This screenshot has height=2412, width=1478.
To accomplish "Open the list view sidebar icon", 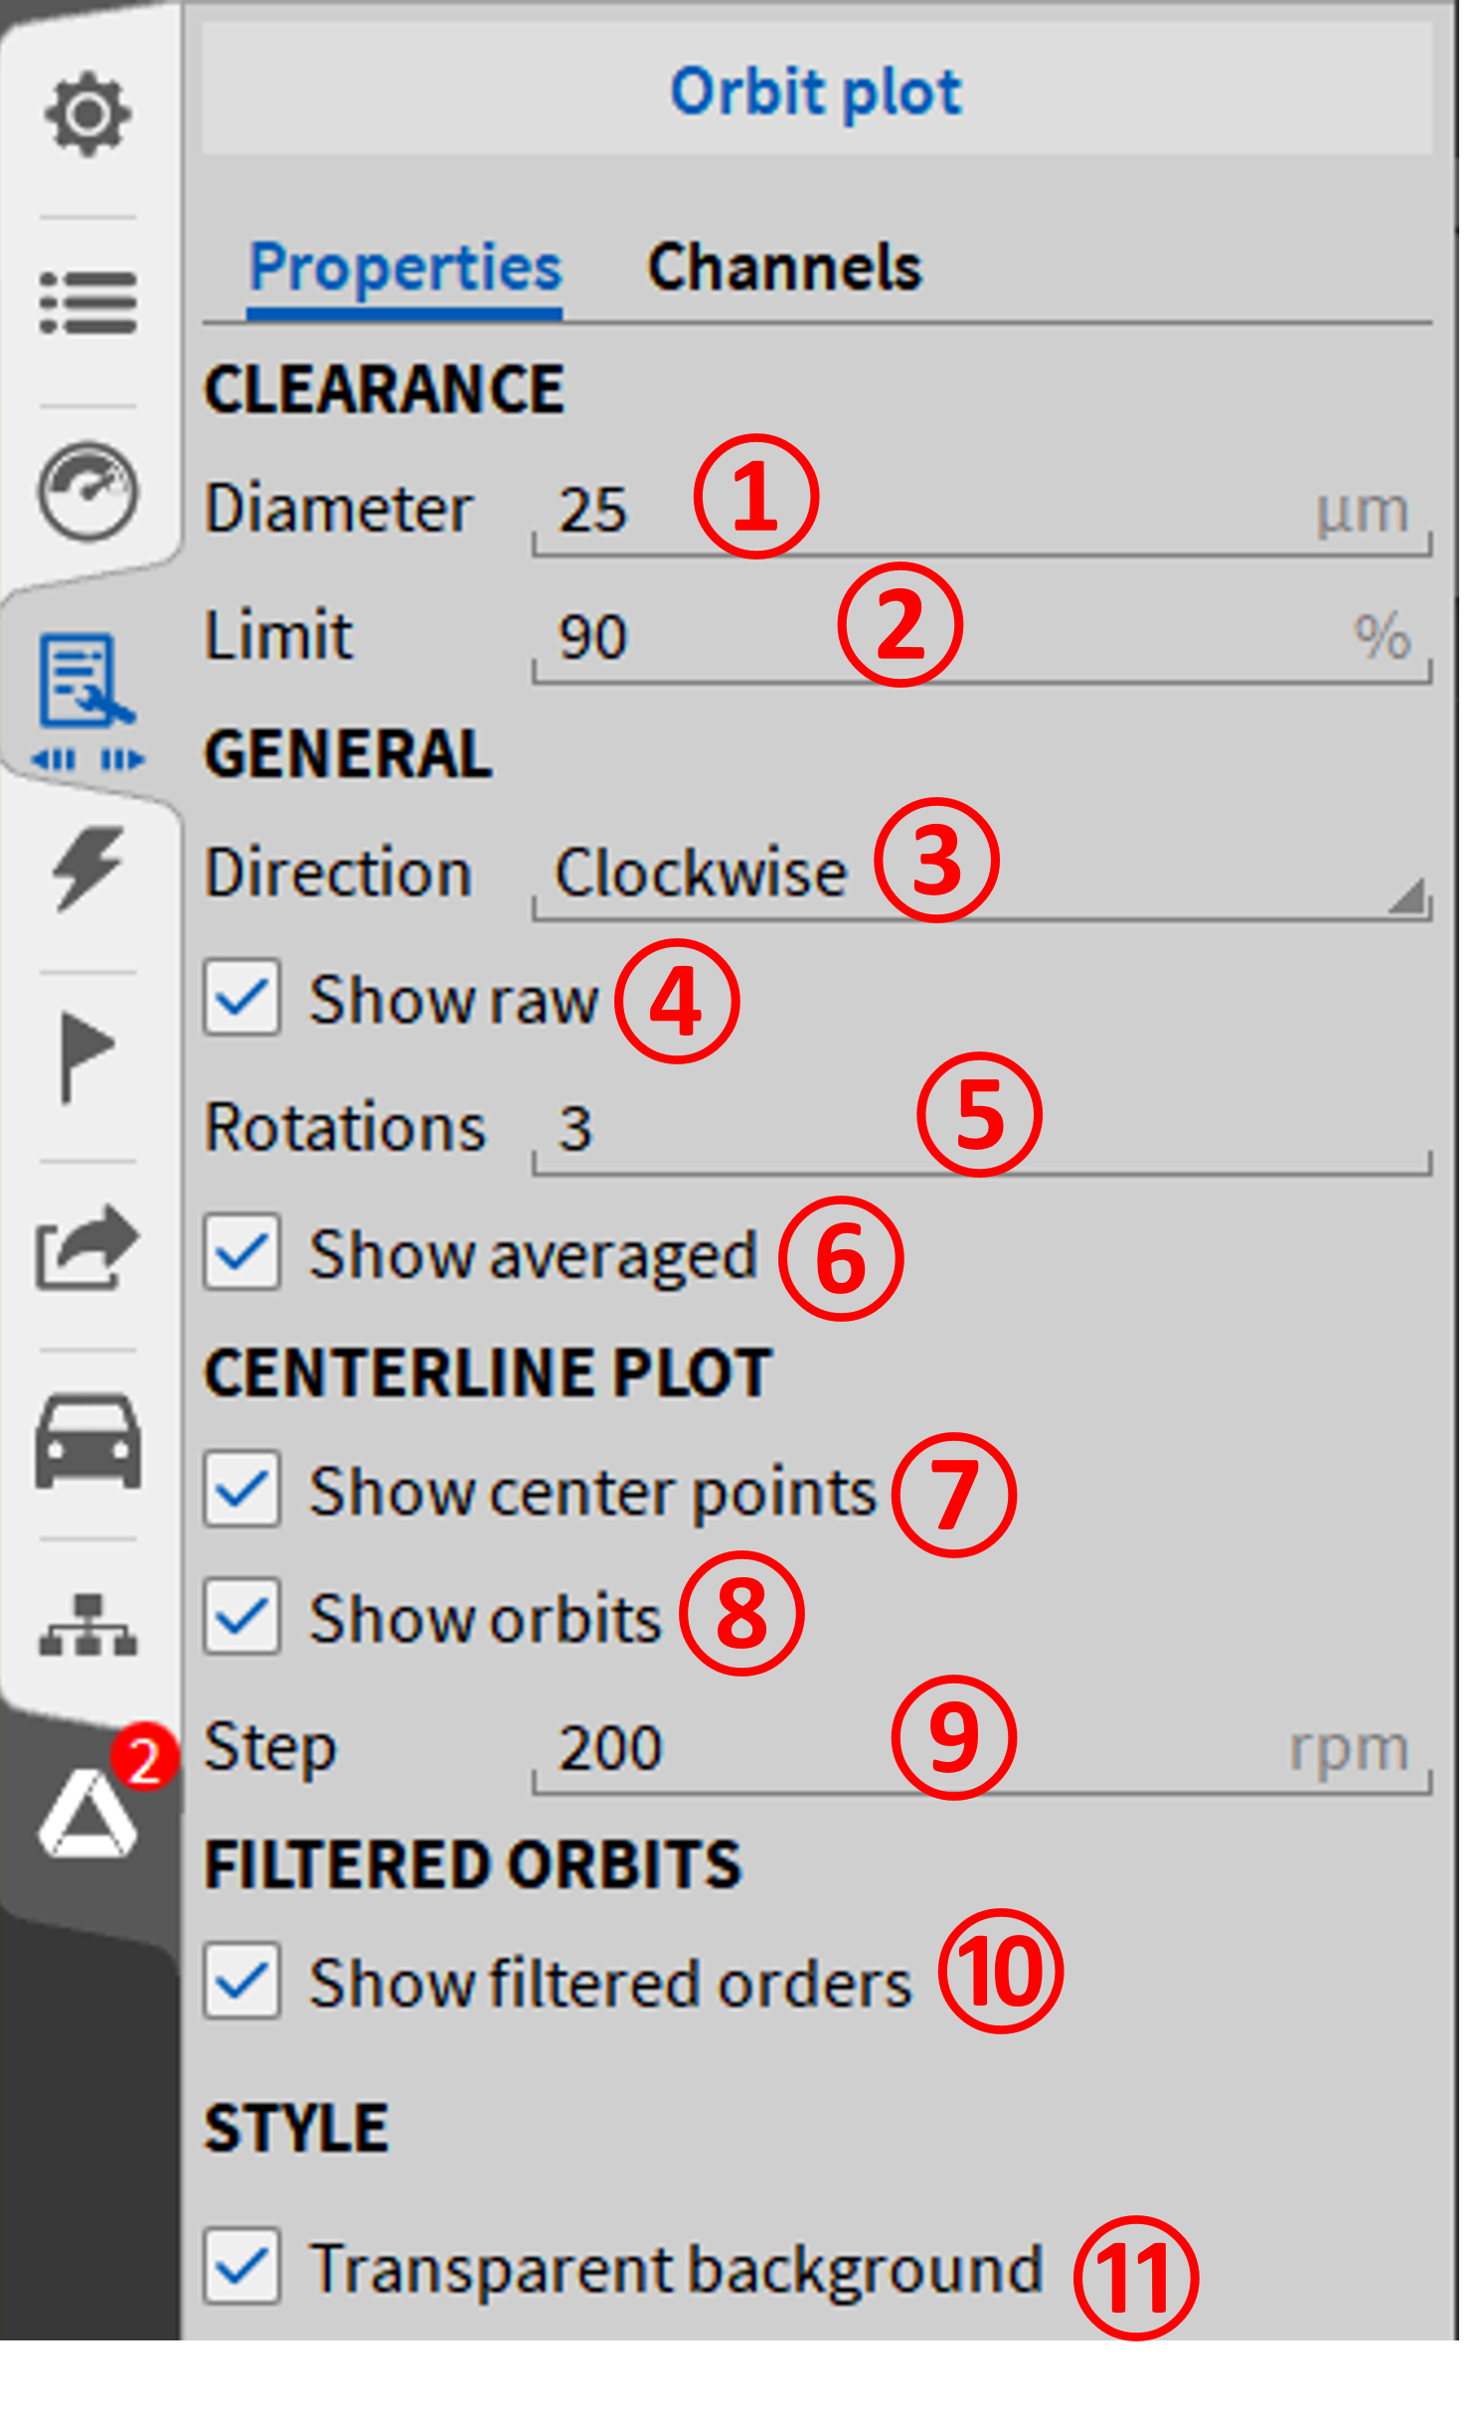I will coord(87,303).
